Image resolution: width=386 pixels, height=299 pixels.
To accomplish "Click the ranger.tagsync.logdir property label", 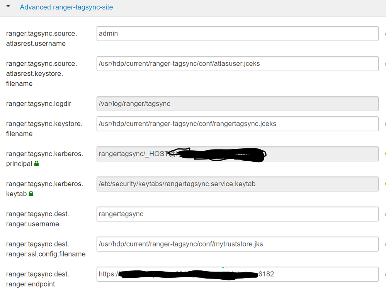I will click(x=39, y=104).
